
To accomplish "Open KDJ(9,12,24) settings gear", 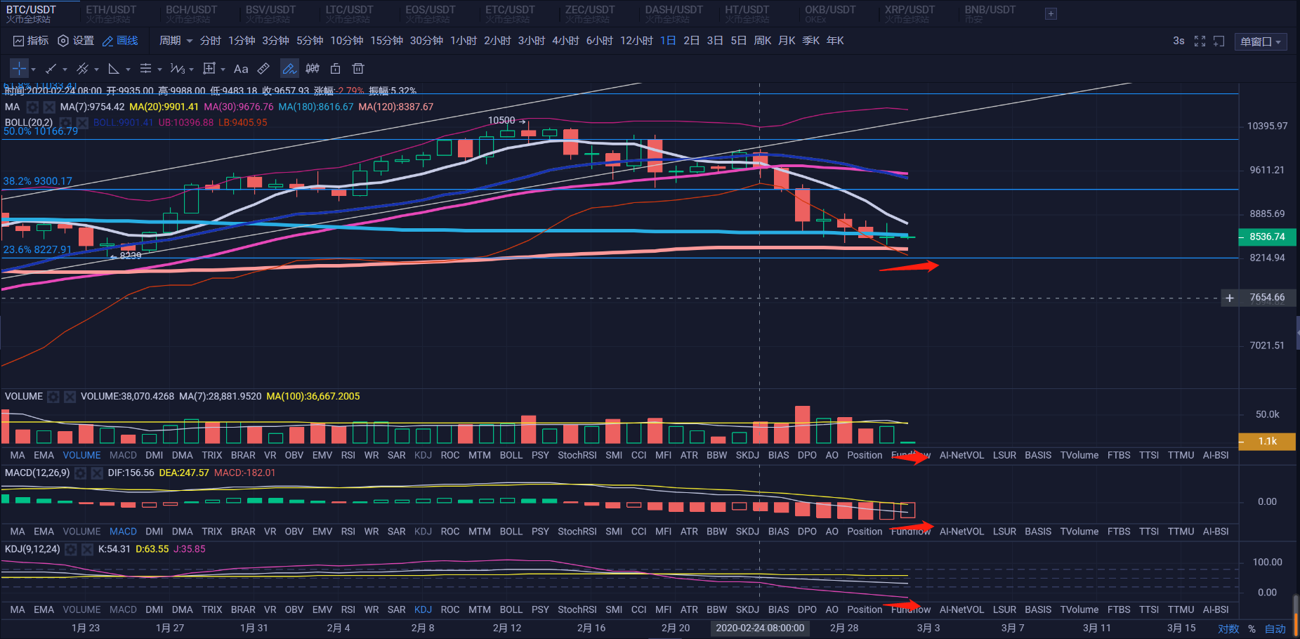I will [71, 549].
